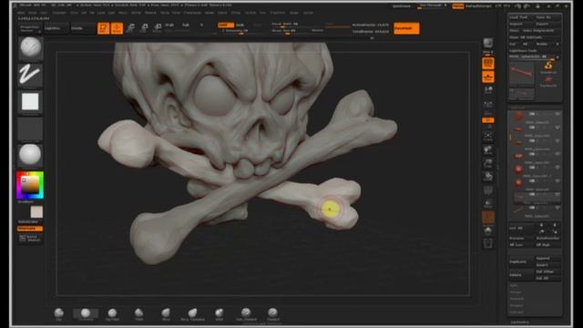The image size is (583, 328).
Task: Open the empty texture selector slot
Action: point(30,128)
